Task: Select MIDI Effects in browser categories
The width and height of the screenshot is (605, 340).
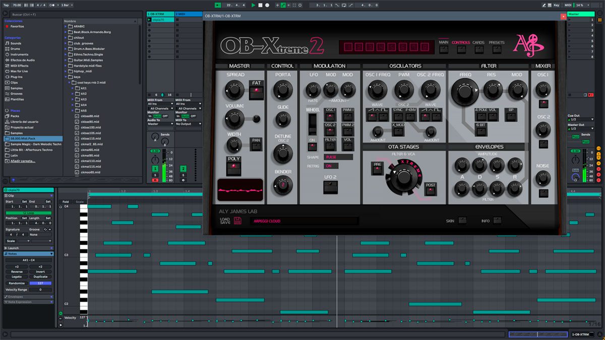Action: (x=19, y=65)
